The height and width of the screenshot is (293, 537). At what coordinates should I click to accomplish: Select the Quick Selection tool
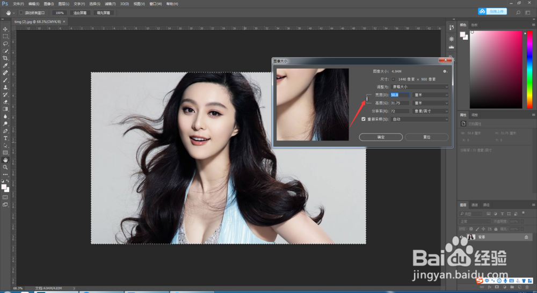pyautogui.click(x=5, y=51)
